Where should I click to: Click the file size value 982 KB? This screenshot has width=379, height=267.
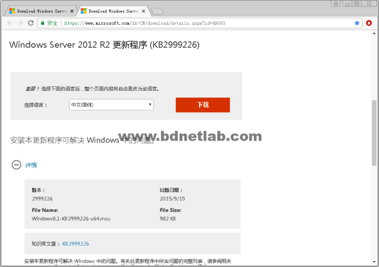coord(168,219)
